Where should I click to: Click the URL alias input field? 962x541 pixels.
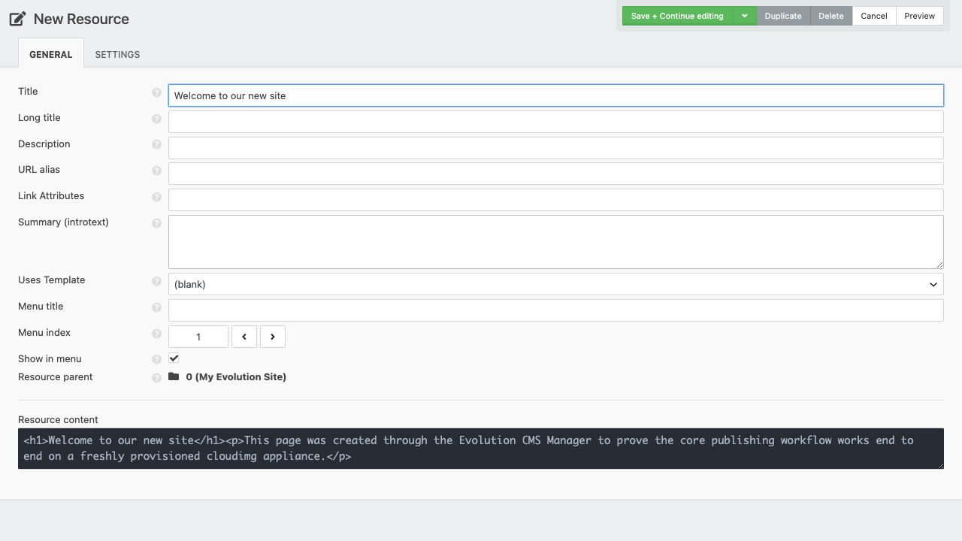click(x=556, y=174)
